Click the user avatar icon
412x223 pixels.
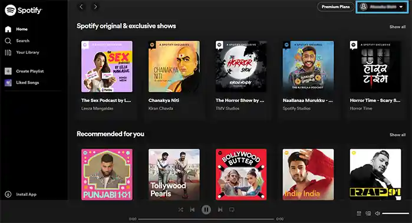coord(364,7)
